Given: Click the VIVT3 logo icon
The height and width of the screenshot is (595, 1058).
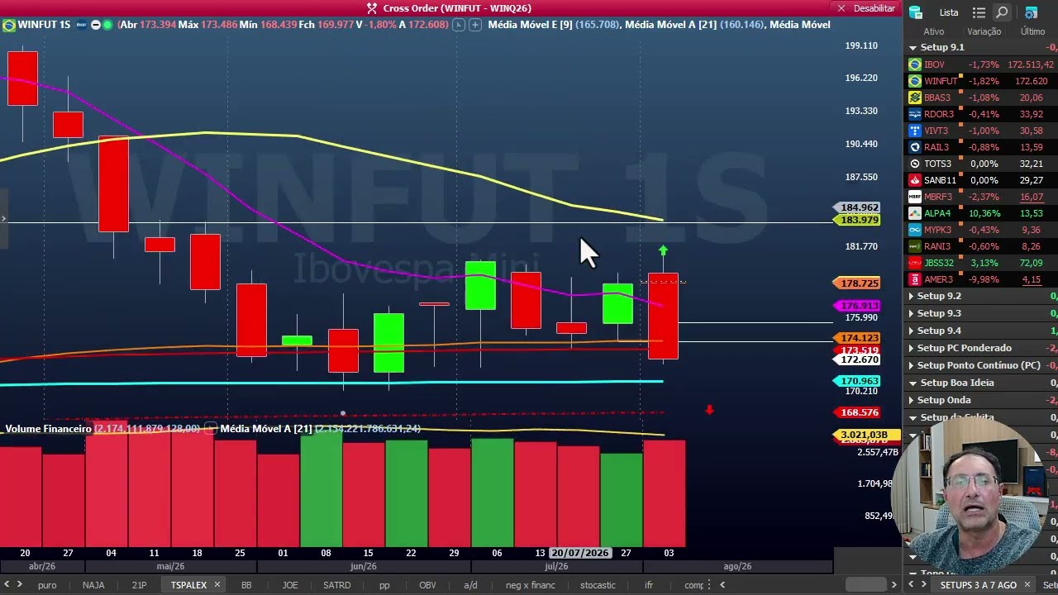Looking at the screenshot, I should pyautogui.click(x=914, y=131).
